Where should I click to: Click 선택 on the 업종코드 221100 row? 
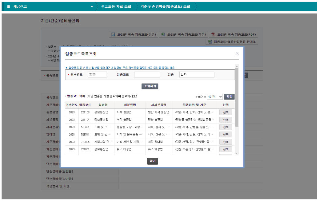coord(225,112)
